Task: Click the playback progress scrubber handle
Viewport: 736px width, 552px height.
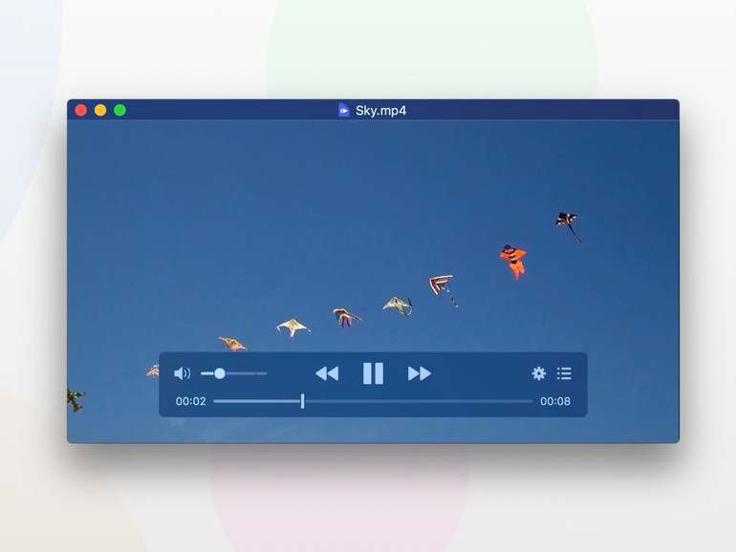Action: click(x=303, y=401)
